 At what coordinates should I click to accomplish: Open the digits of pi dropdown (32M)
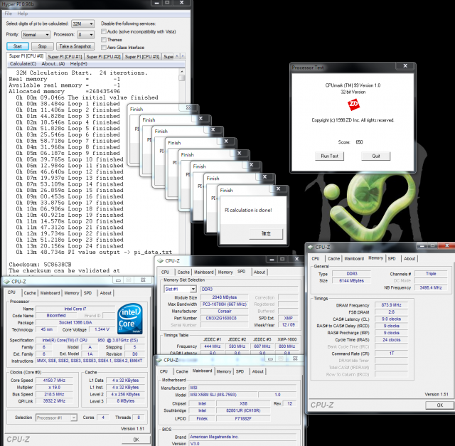click(x=83, y=23)
